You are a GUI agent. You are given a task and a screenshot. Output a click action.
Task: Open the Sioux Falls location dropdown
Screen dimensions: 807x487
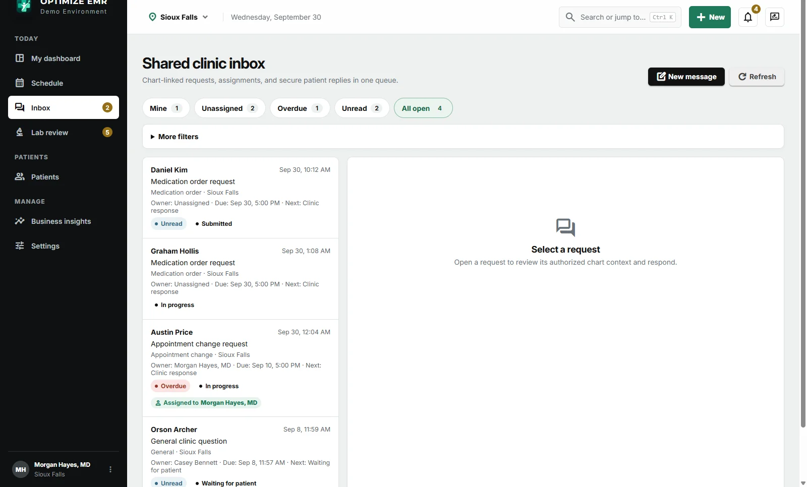tap(179, 17)
